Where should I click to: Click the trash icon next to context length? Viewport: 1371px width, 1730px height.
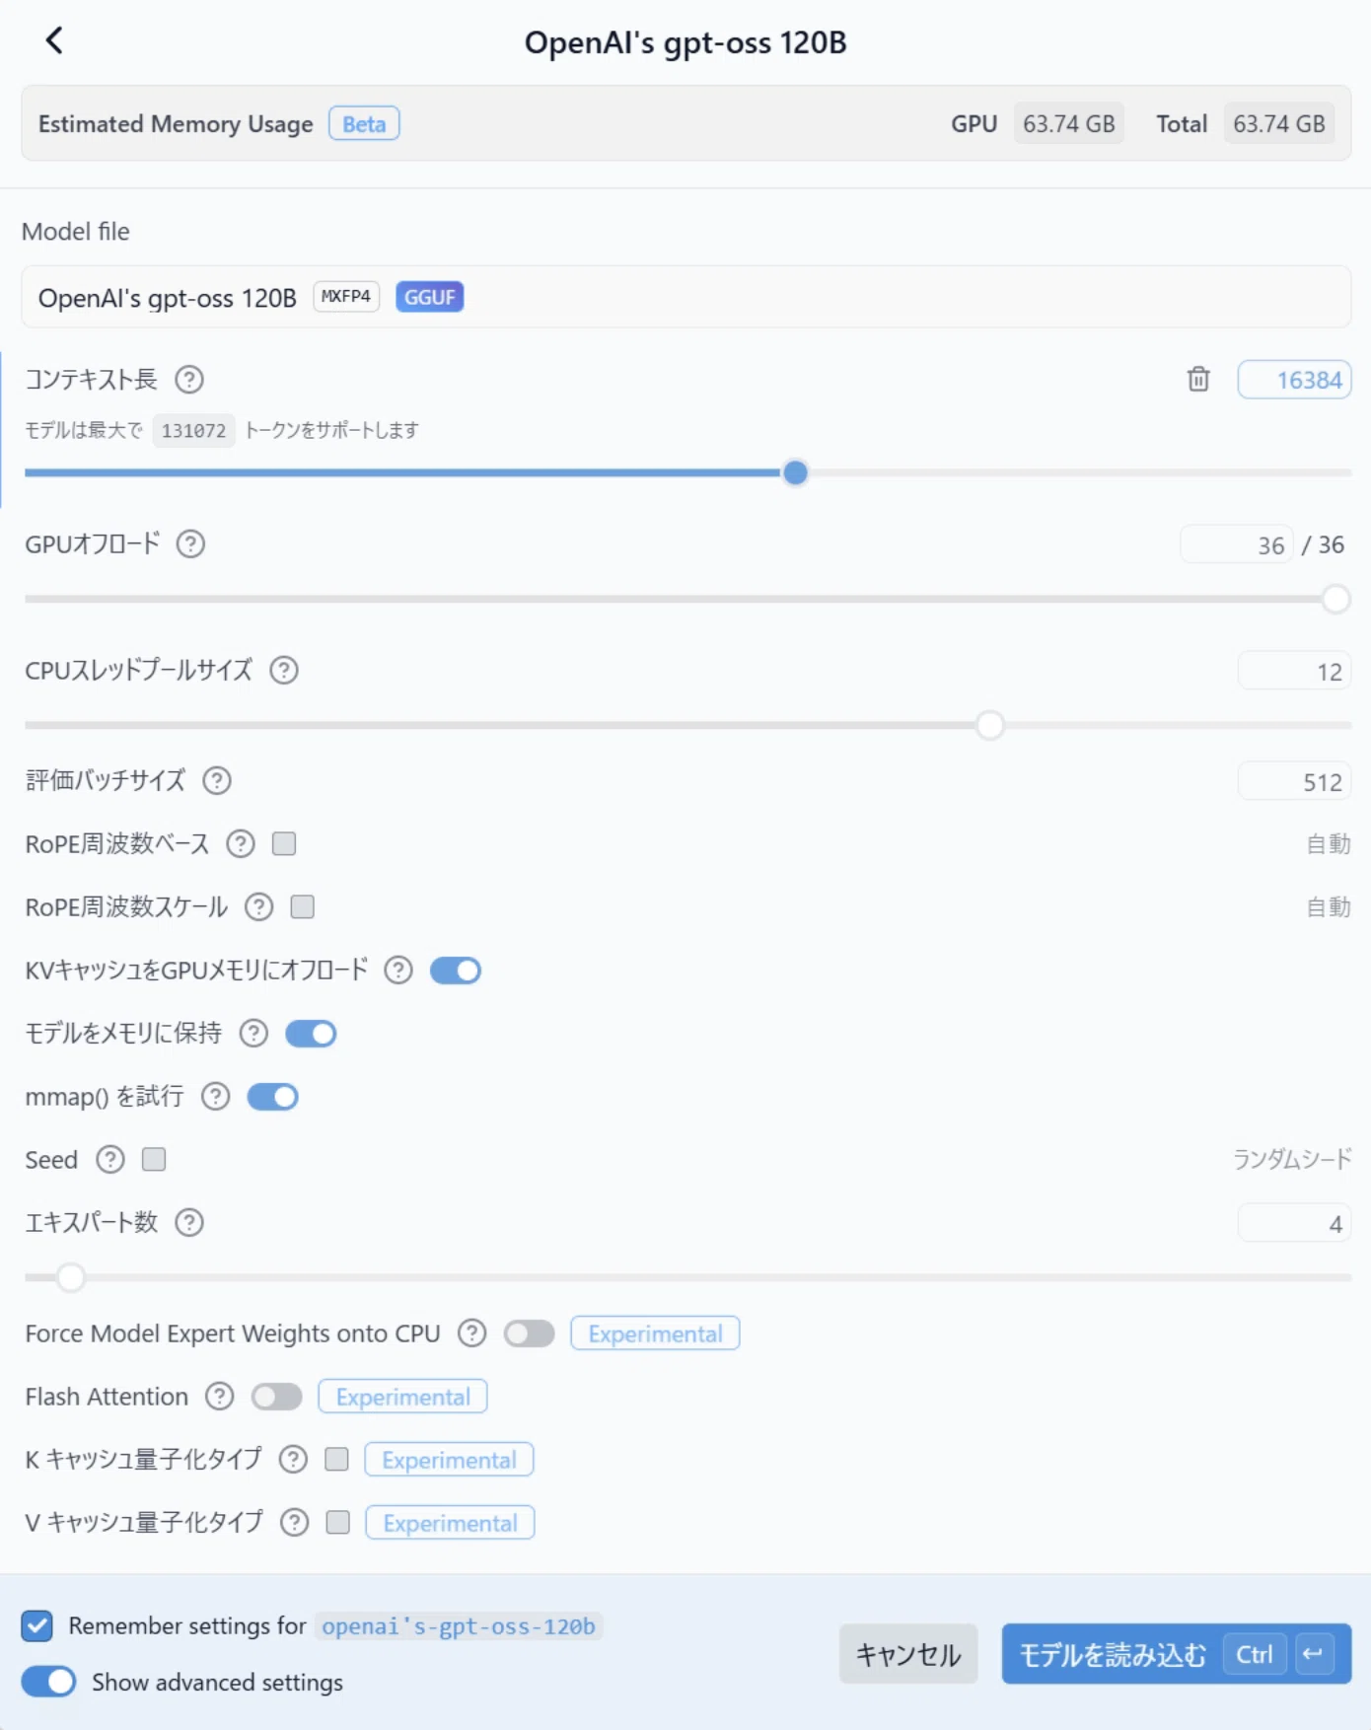[1198, 379]
